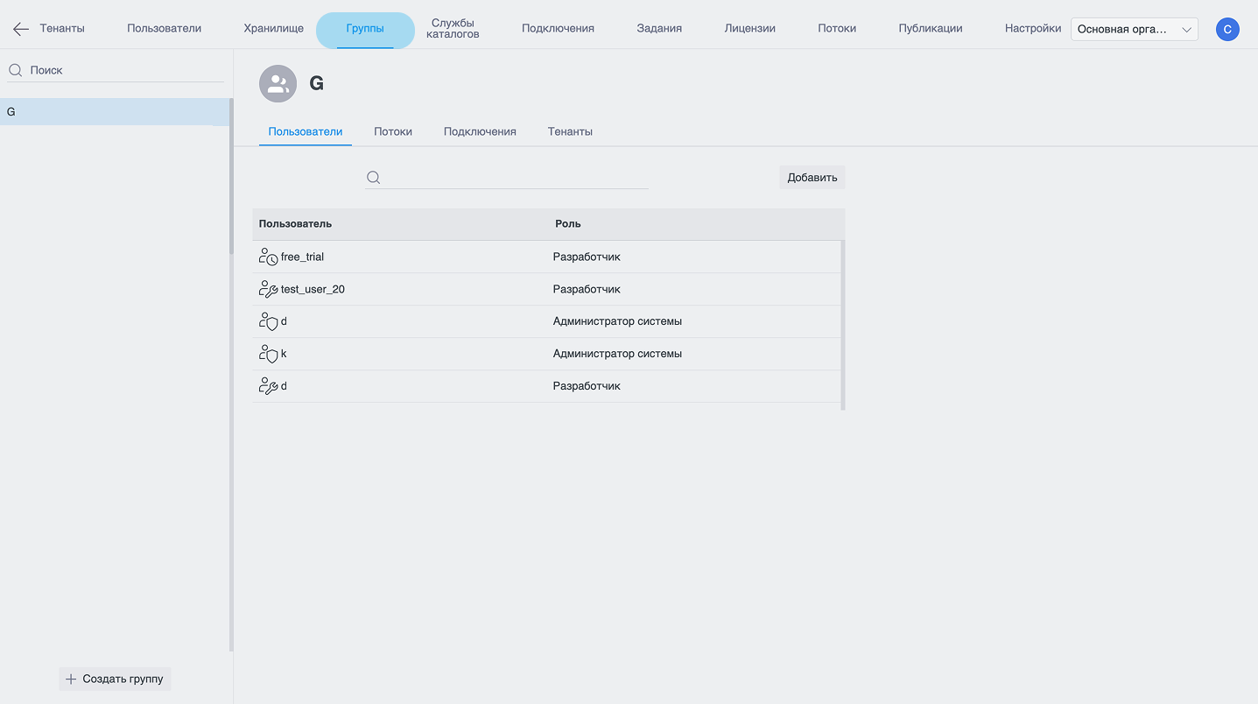Image resolution: width=1258 pixels, height=704 pixels.
Task: Click the Добавить button
Action: (812, 178)
